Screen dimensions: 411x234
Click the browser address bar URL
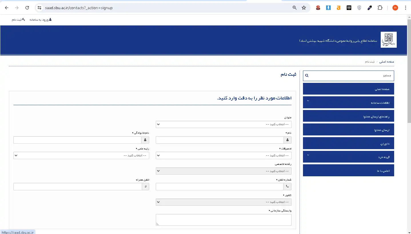[79, 8]
